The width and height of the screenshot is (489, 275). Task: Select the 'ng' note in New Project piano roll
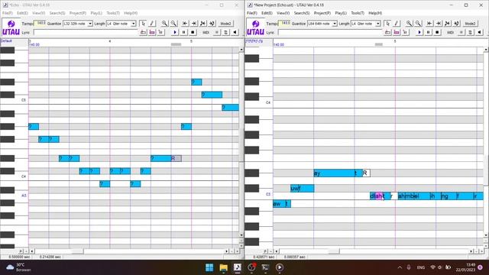click(449, 196)
